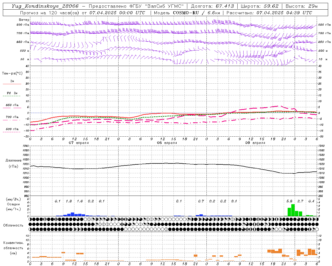Image resolution: width=332 pixels, height=266 pixels.
Task: Click the (мм/1ч.) precipitation unit label
Action: [x=13, y=209]
